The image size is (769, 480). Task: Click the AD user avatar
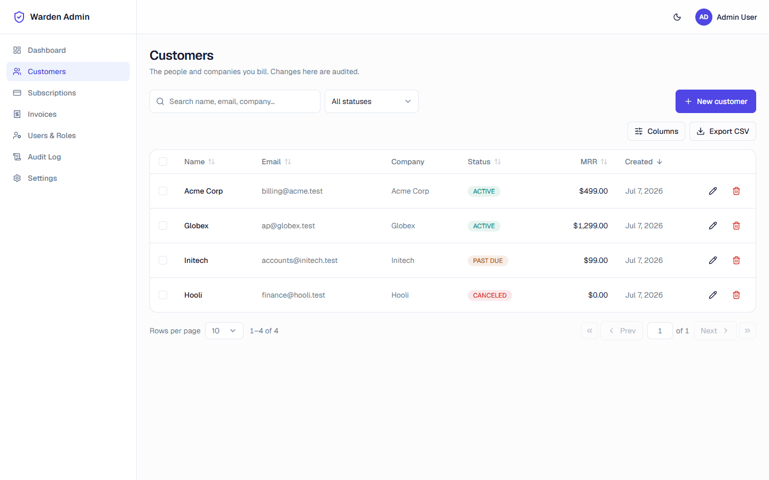click(x=704, y=17)
